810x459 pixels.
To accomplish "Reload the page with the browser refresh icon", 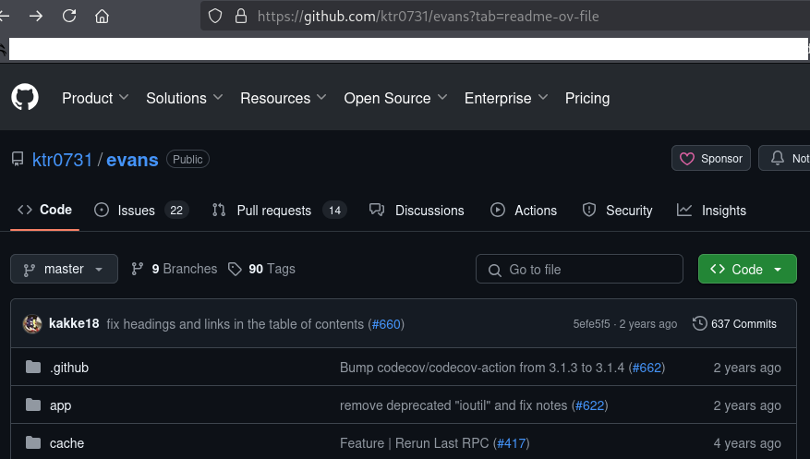I will pyautogui.click(x=68, y=16).
